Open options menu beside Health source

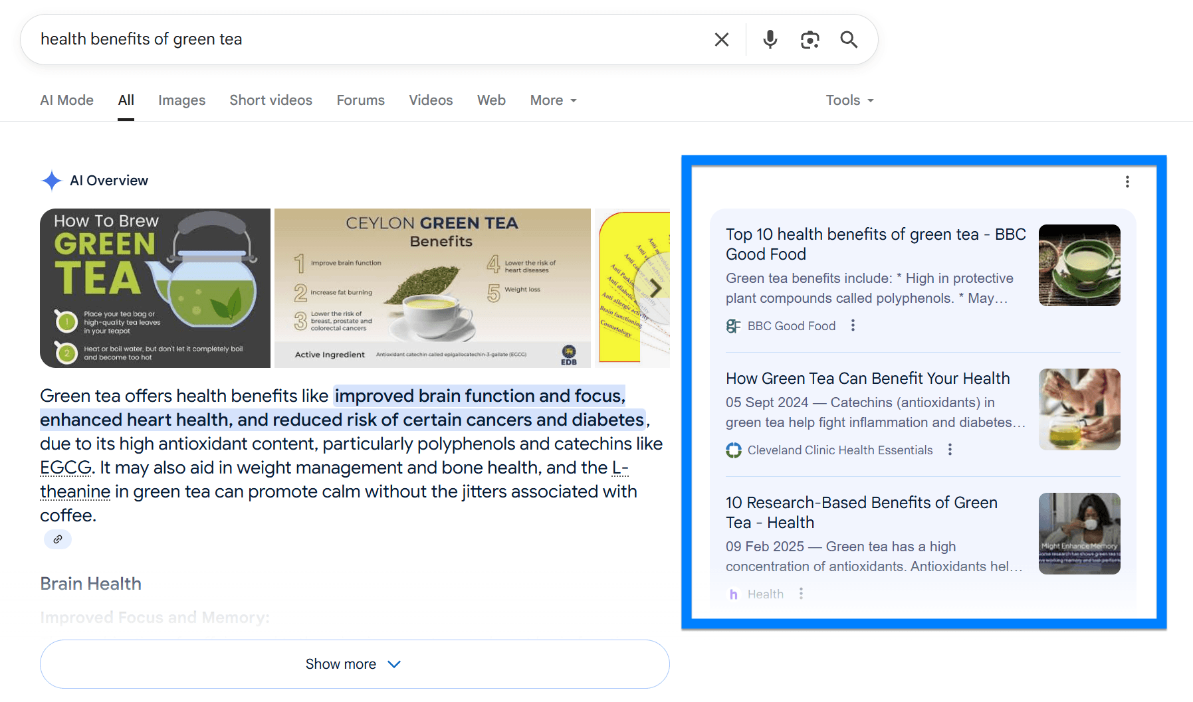point(801,593)
